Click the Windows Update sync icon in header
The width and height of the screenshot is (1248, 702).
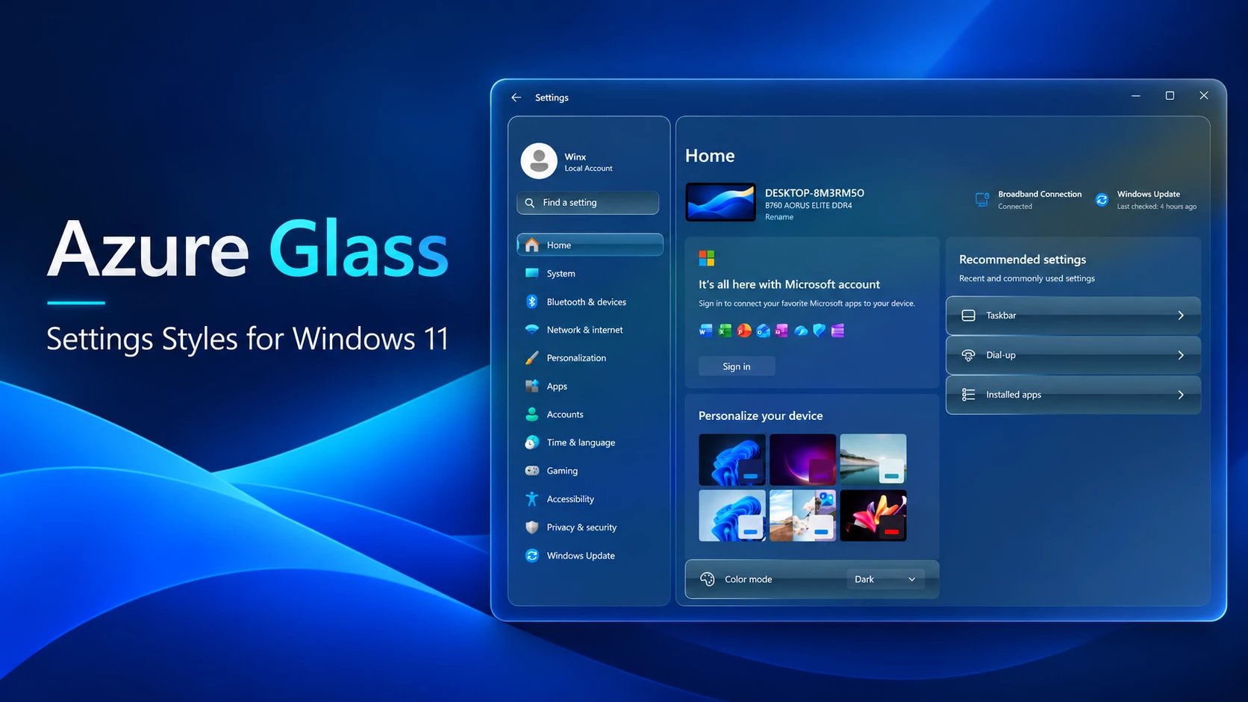tap(1102, 199)
